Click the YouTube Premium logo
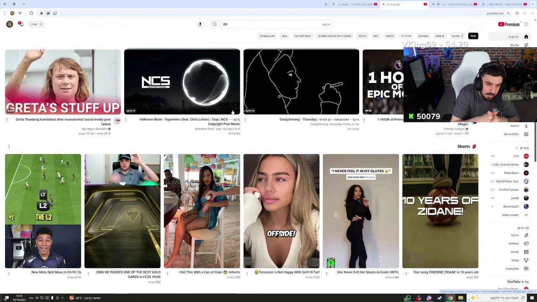Image resolution: width=537 pixels, height=302 pixels. (508, 24)
